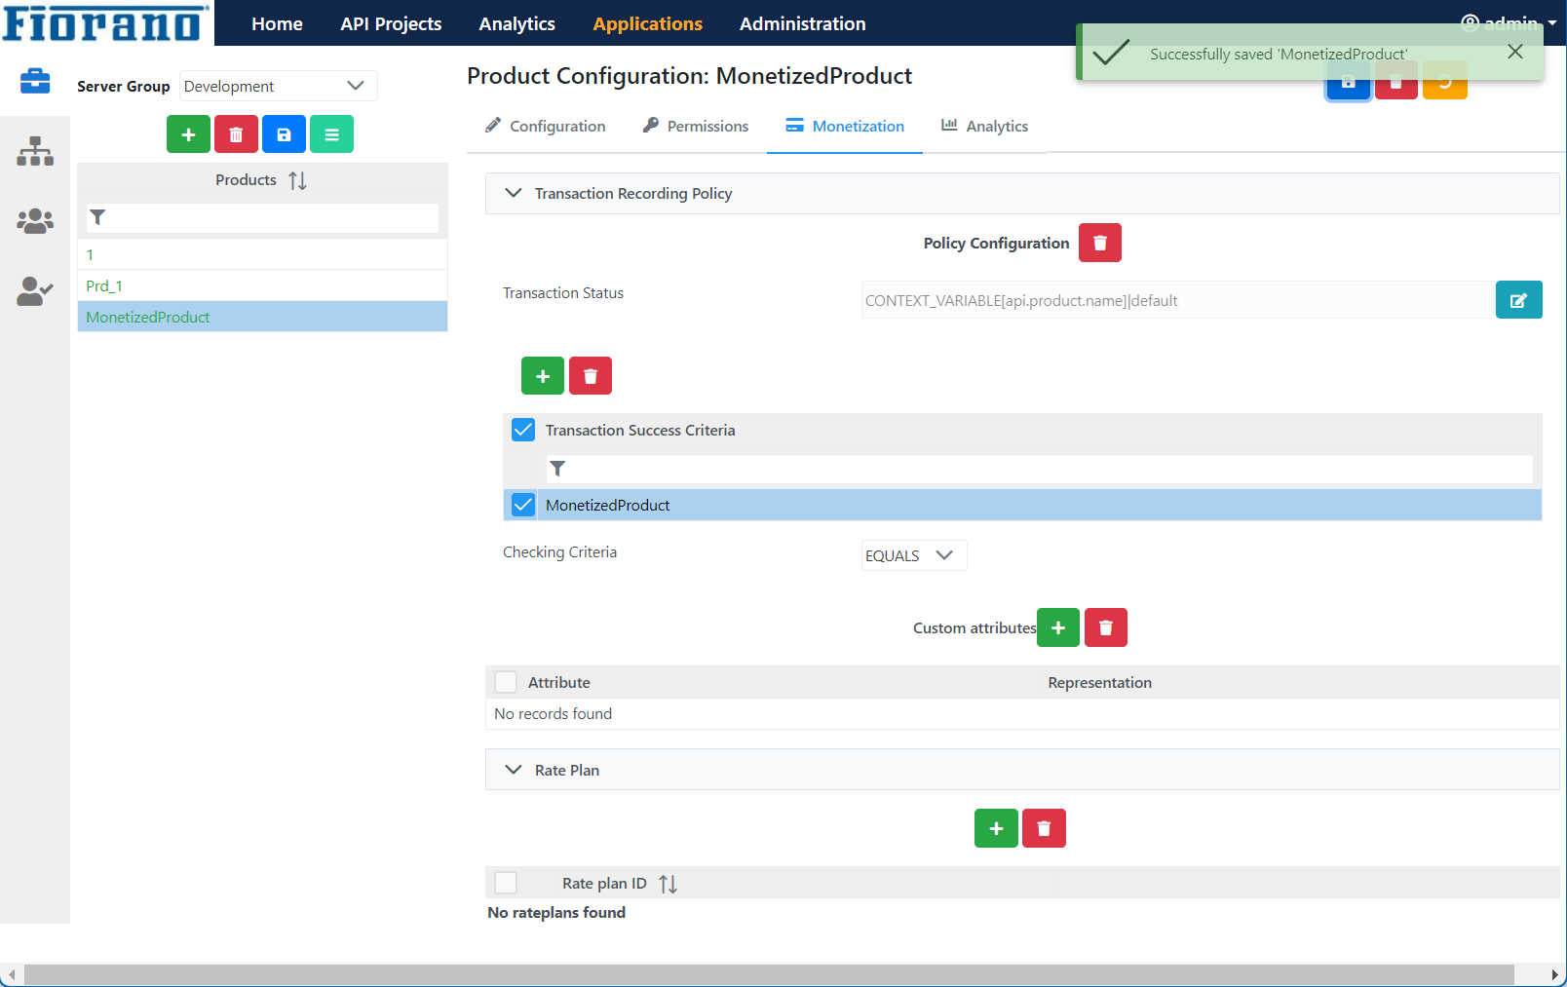Screen dimensions: 1567x987
Task: Open the users group sidebar icon
Action: click(x=35, y=221)
